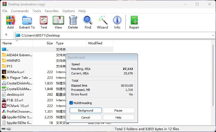The width and height of the screenshot is (216, 132).
Task: Go up one folder level arrow
Action: pyautogui.click(x=6, y=35)
